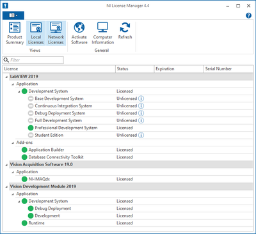Click Unlicensed status of Student Edition
Viewport: 256px width, 234px height.
point(127,135)
